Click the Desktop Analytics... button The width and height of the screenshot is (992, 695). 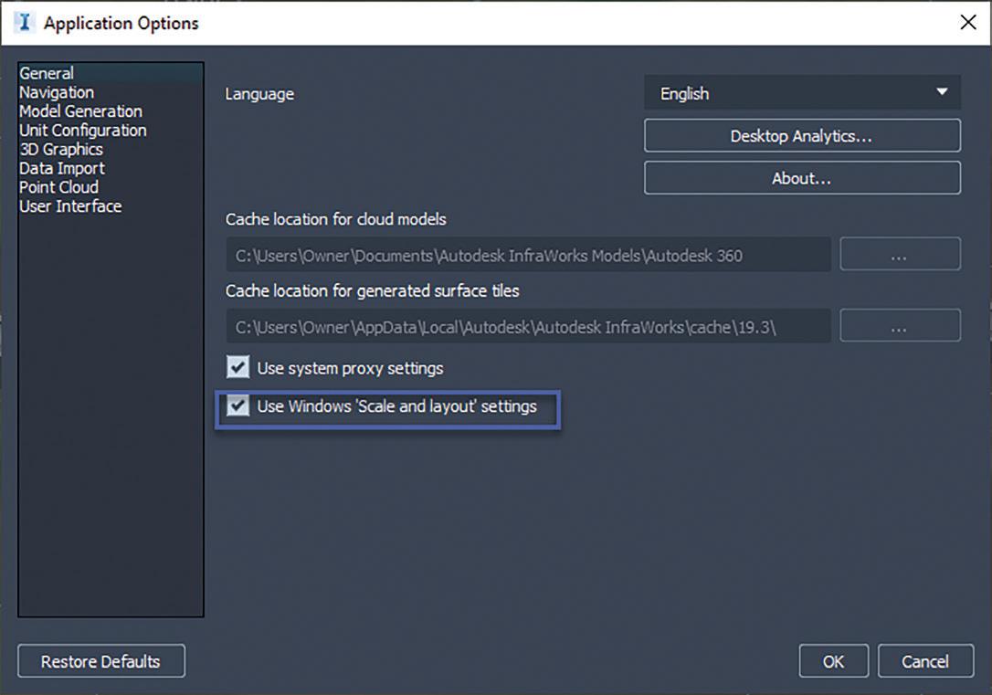[x=802, y=135]
